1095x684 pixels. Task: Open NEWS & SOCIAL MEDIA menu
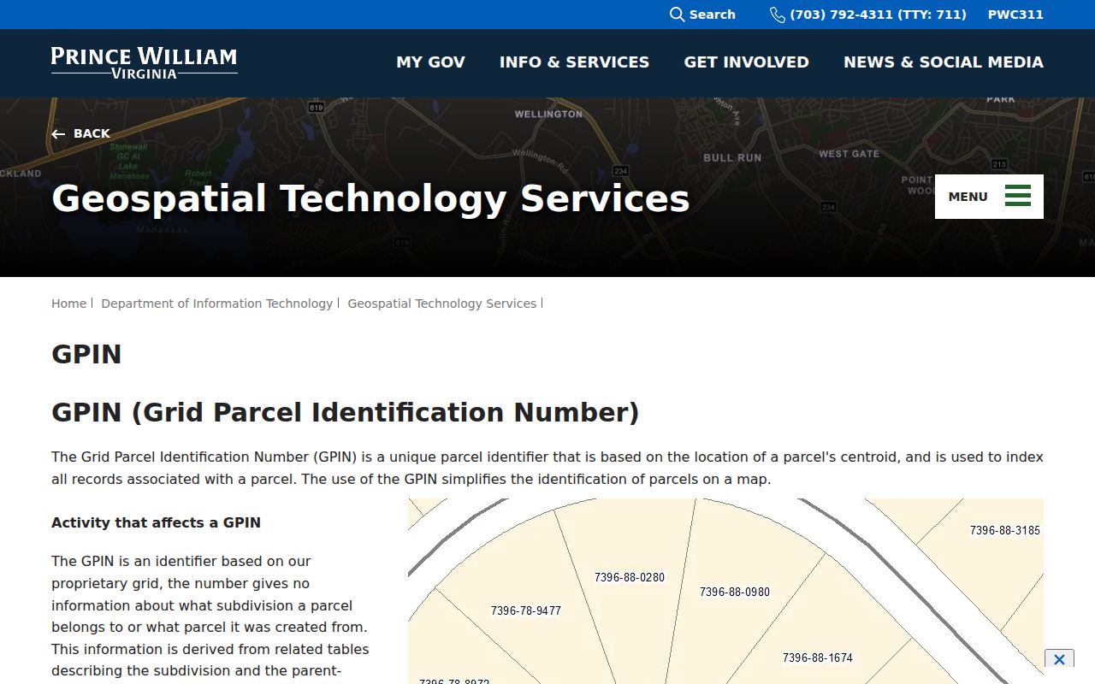944,62
